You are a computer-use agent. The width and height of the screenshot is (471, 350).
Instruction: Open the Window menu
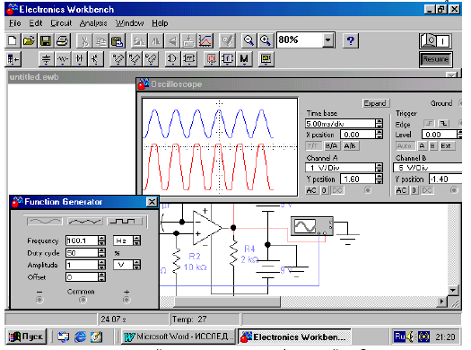(x=129, y=23)
